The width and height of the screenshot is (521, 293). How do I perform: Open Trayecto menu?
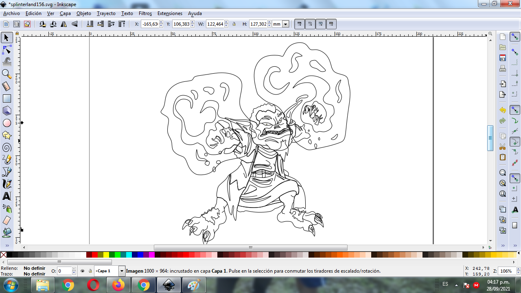(x=106, y=13)
